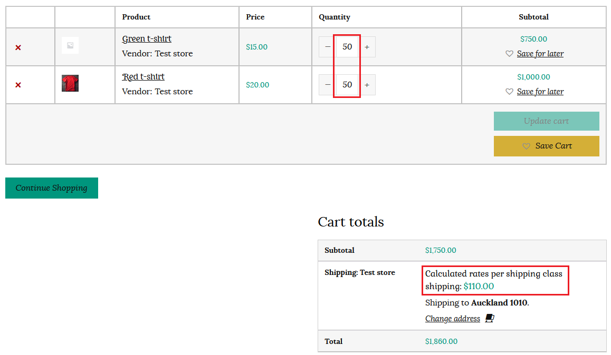Viewport: 611px width, 355px height.
Task: Select the $20.00 price of Red t-shirt
Action: (257, 85)
